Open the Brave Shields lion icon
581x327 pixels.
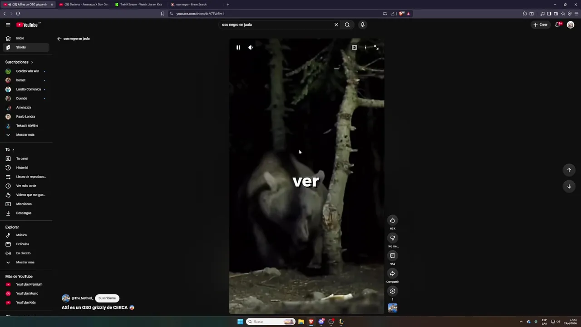tap(401, 14)
